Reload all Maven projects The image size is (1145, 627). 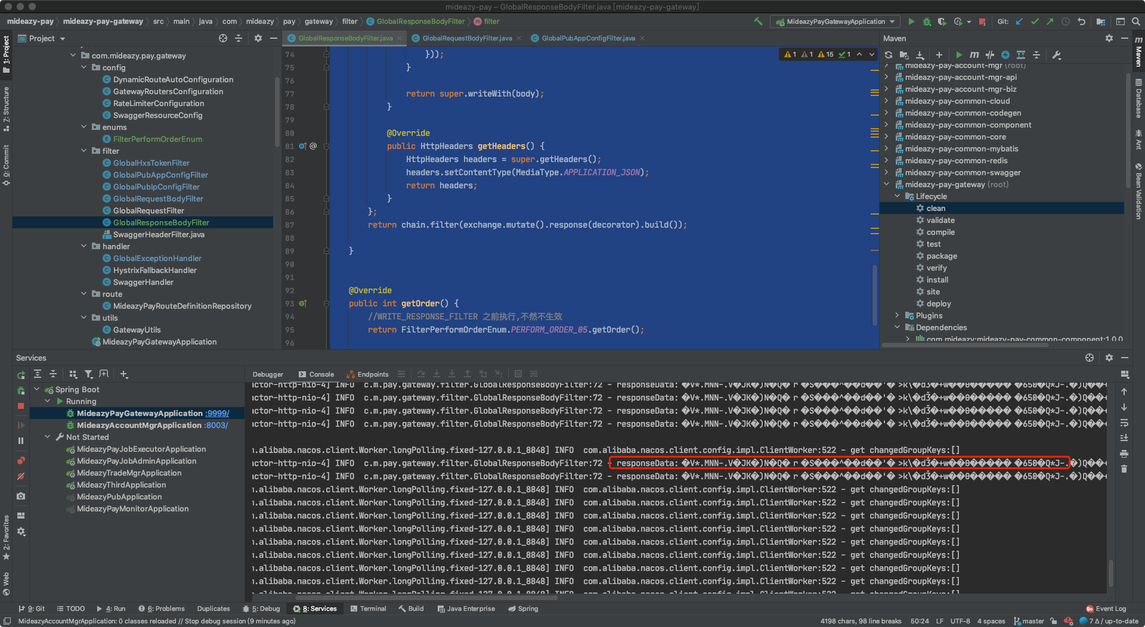pos(889,55)
